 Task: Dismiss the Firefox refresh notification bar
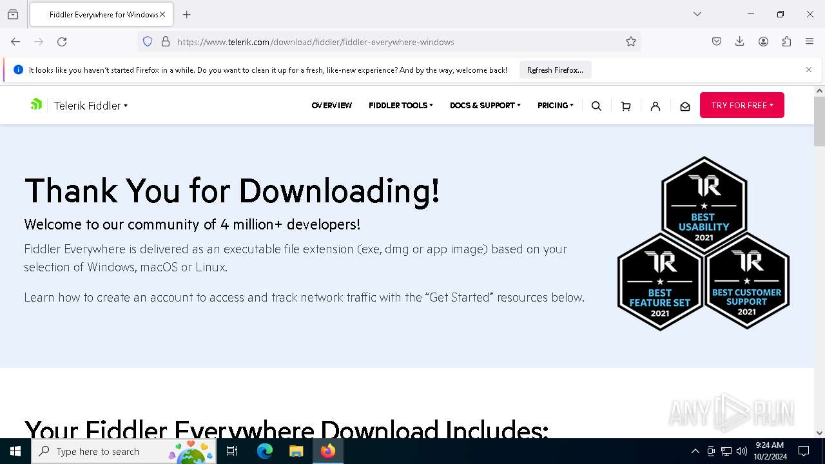click(809, 70)
